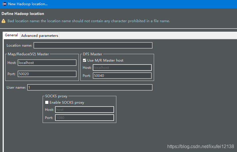Click the Map/Reduce(V2) Master Port field
Viewport: 237px width, 152px height.
(x=47, y=74)
